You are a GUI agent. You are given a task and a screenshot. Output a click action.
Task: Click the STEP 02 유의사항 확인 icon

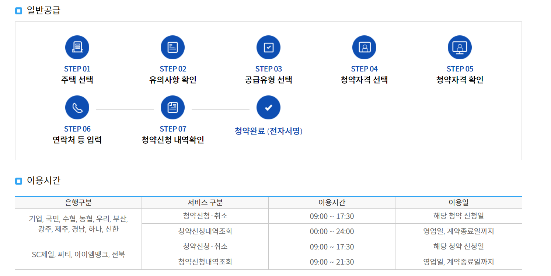(172, 47)
